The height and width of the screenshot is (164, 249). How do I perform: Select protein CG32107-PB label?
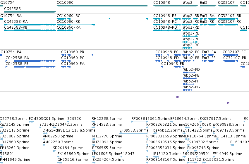pos(235,58)
